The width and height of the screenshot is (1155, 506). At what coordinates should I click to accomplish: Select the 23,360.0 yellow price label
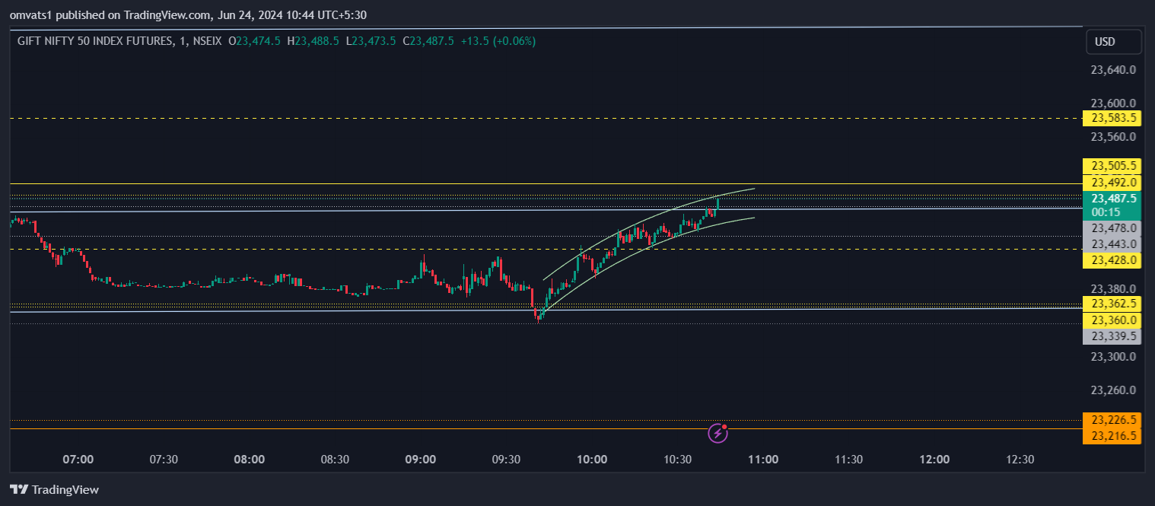[1112, 320]
